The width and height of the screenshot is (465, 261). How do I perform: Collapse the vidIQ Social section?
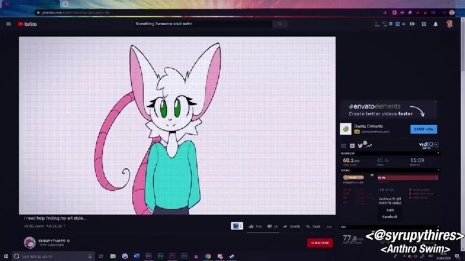(x=438, y=171)
